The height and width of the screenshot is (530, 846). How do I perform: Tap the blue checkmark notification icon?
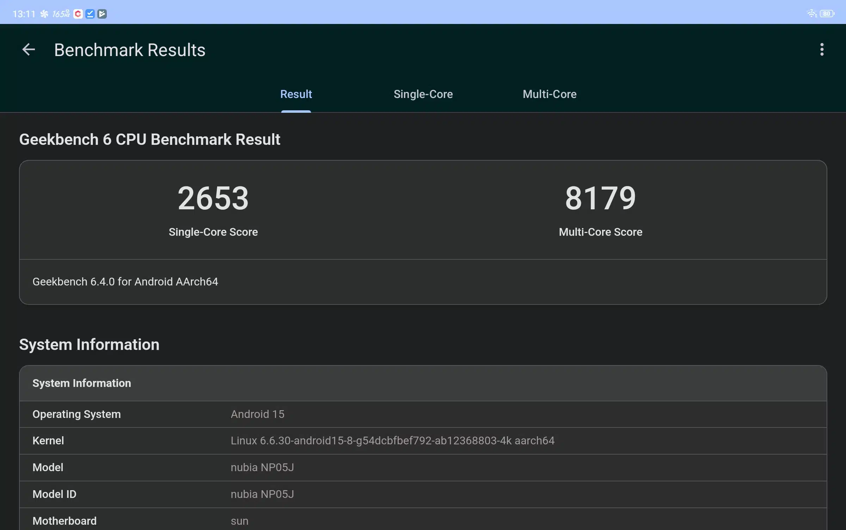point(90,14)
